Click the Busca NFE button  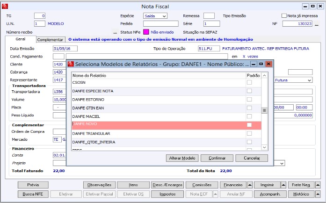[33, 194]
